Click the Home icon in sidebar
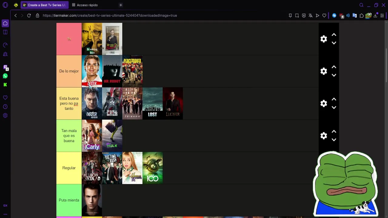388x218 pixels. tap(5, 23)
